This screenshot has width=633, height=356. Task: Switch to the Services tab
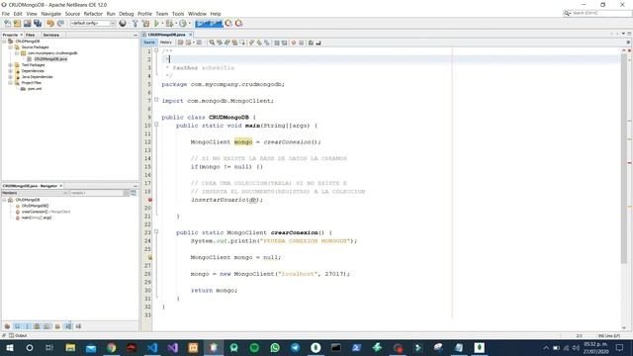(x=51, y=36)
